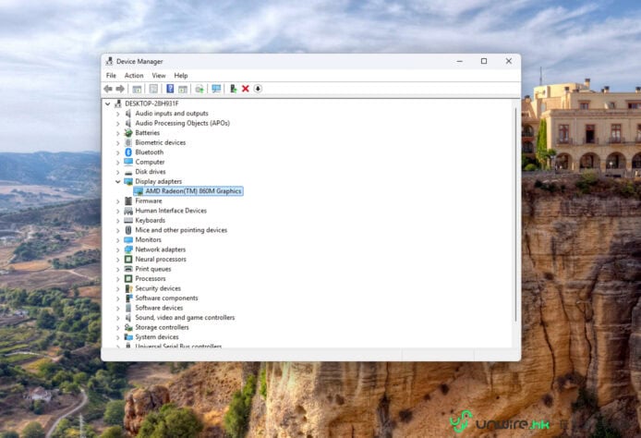Screen dimensions: 641x438
Task: Click the Back arrow in toolbar
Action: (x=108, y=89)
